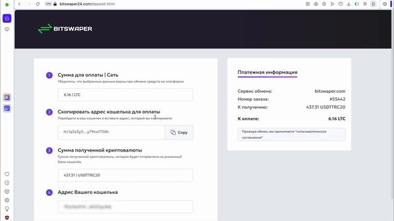Go back with the browser back arrow
The width and height of the screenshot is (394, 221).
coord(19,4)
